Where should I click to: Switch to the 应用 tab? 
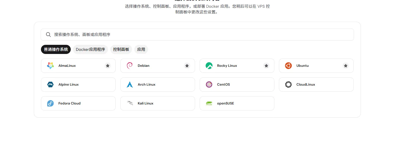(x=141, y=49)
